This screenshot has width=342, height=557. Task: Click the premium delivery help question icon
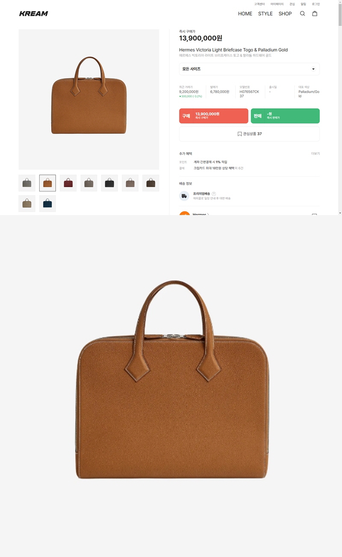click(214, 194)
